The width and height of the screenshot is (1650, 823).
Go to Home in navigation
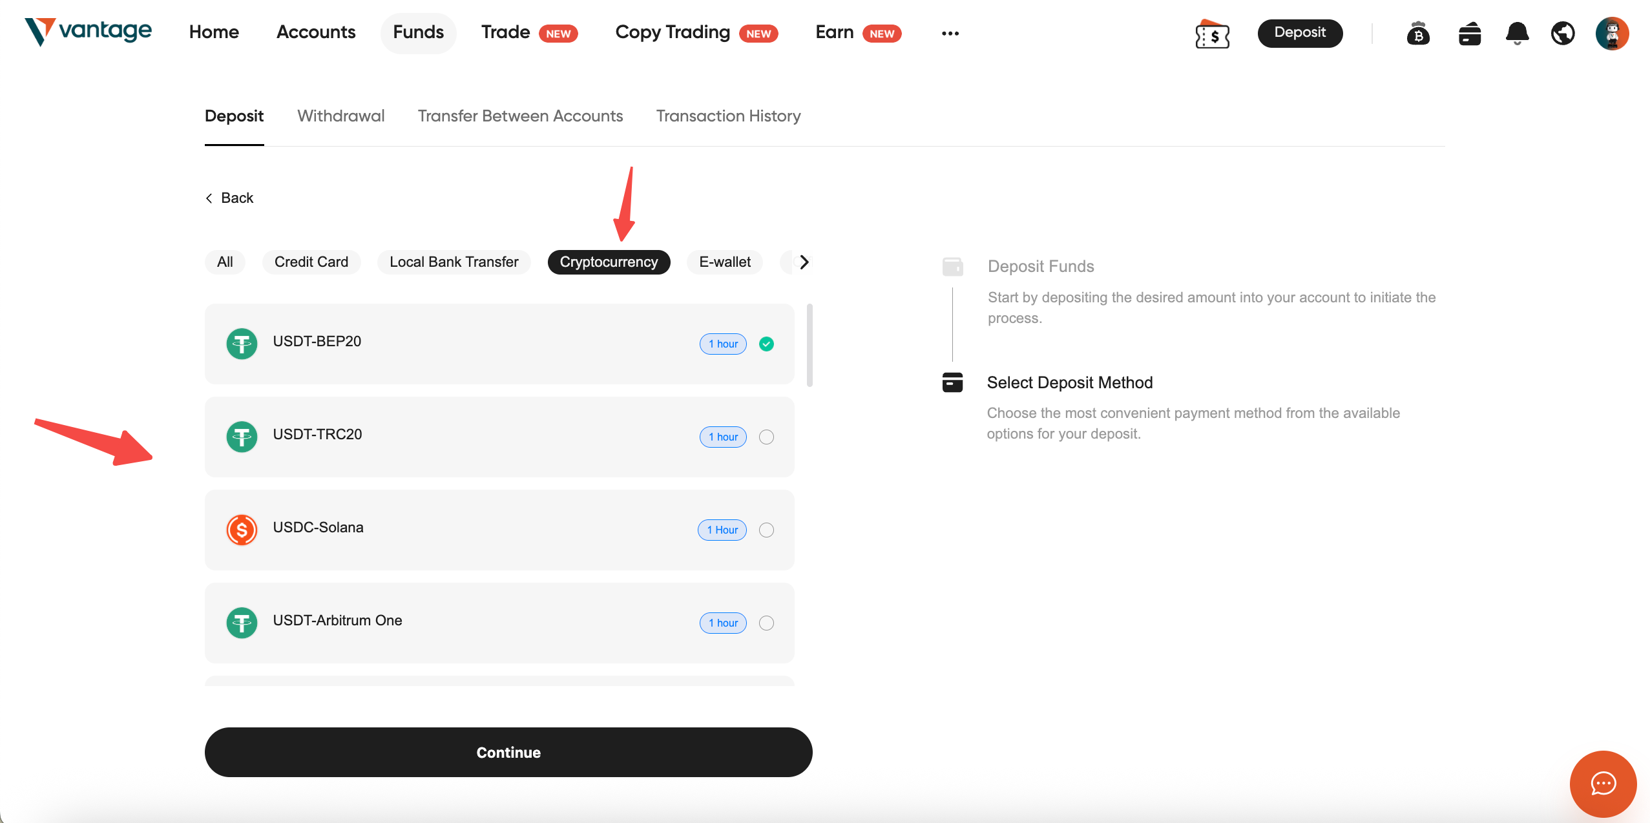click(214, 32)
